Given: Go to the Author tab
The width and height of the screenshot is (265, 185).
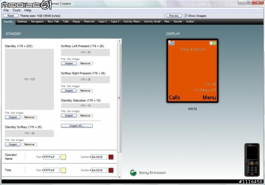Looking at the screenshot, I should coord(190,22).
